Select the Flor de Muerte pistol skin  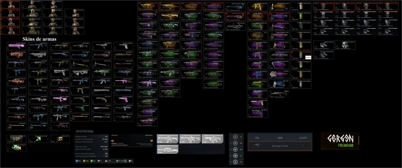click(123, 46)
